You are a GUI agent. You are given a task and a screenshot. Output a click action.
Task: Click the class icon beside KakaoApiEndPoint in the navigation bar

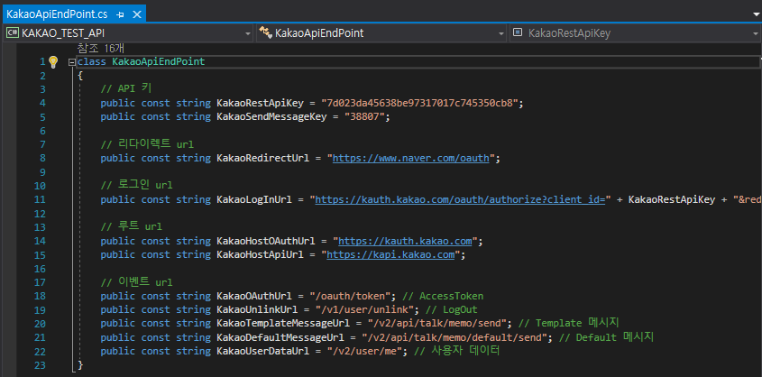click(x=265, y=33)
